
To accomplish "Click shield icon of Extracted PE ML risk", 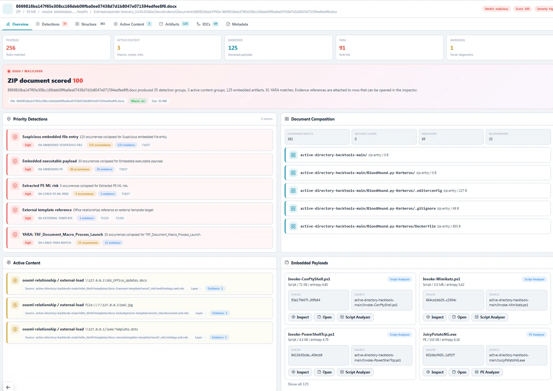I will [15, 186].
